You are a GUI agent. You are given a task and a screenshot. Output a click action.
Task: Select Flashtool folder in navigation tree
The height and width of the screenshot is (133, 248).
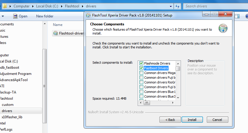click(6, 98)
